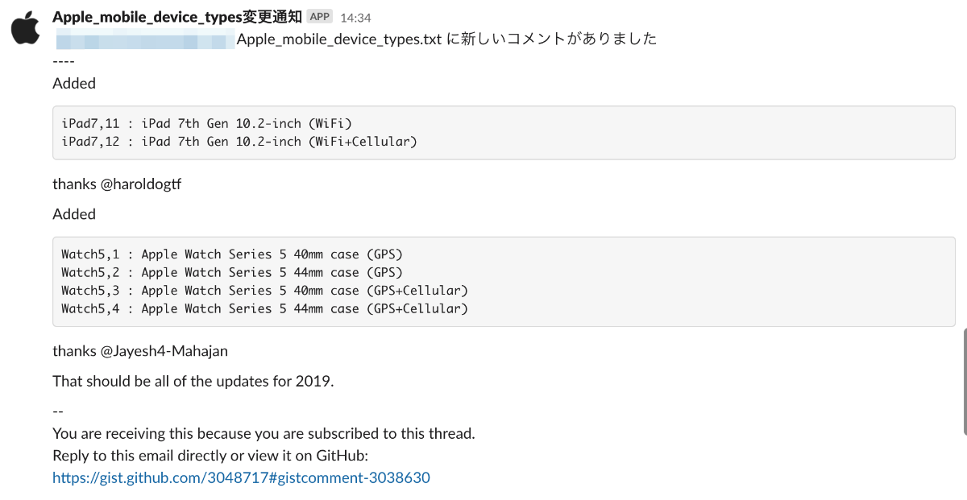
Task: Click 'You are receiving this because you are subscribed' line
Action: point(264,433)
